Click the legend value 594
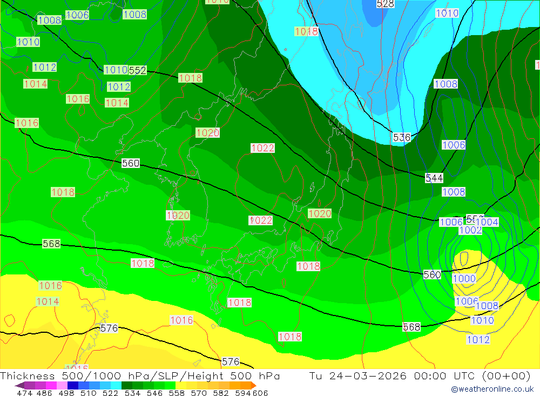Image resolution: width=540 pixels, height=396 pixels. tap(243, 393)
